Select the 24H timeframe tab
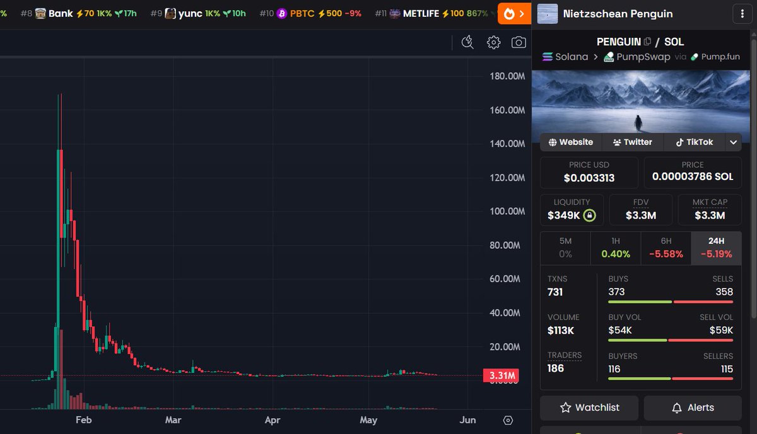Screen dimensions: 757x434 pyautogui.click(x=716, y=248)
